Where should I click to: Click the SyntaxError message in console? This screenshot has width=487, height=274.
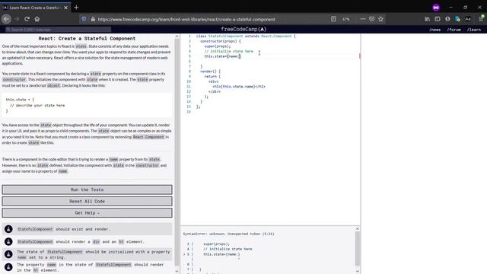[228, 234]
